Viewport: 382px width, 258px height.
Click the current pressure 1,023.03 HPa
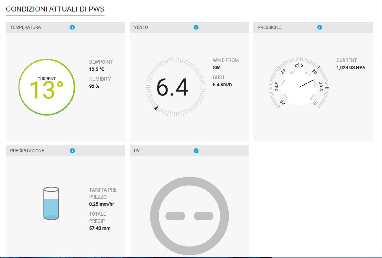click(x=350, y=68)
